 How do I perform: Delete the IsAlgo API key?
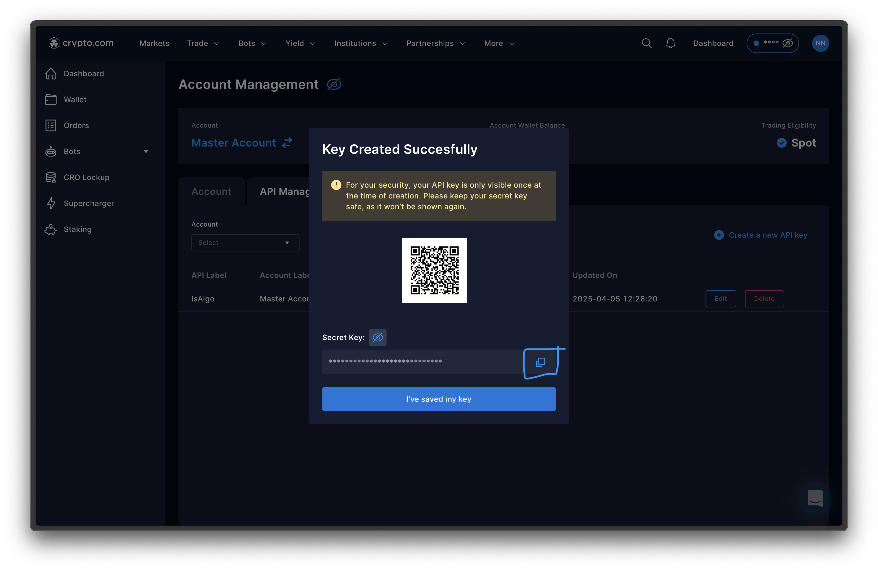[x=764, y=299]
